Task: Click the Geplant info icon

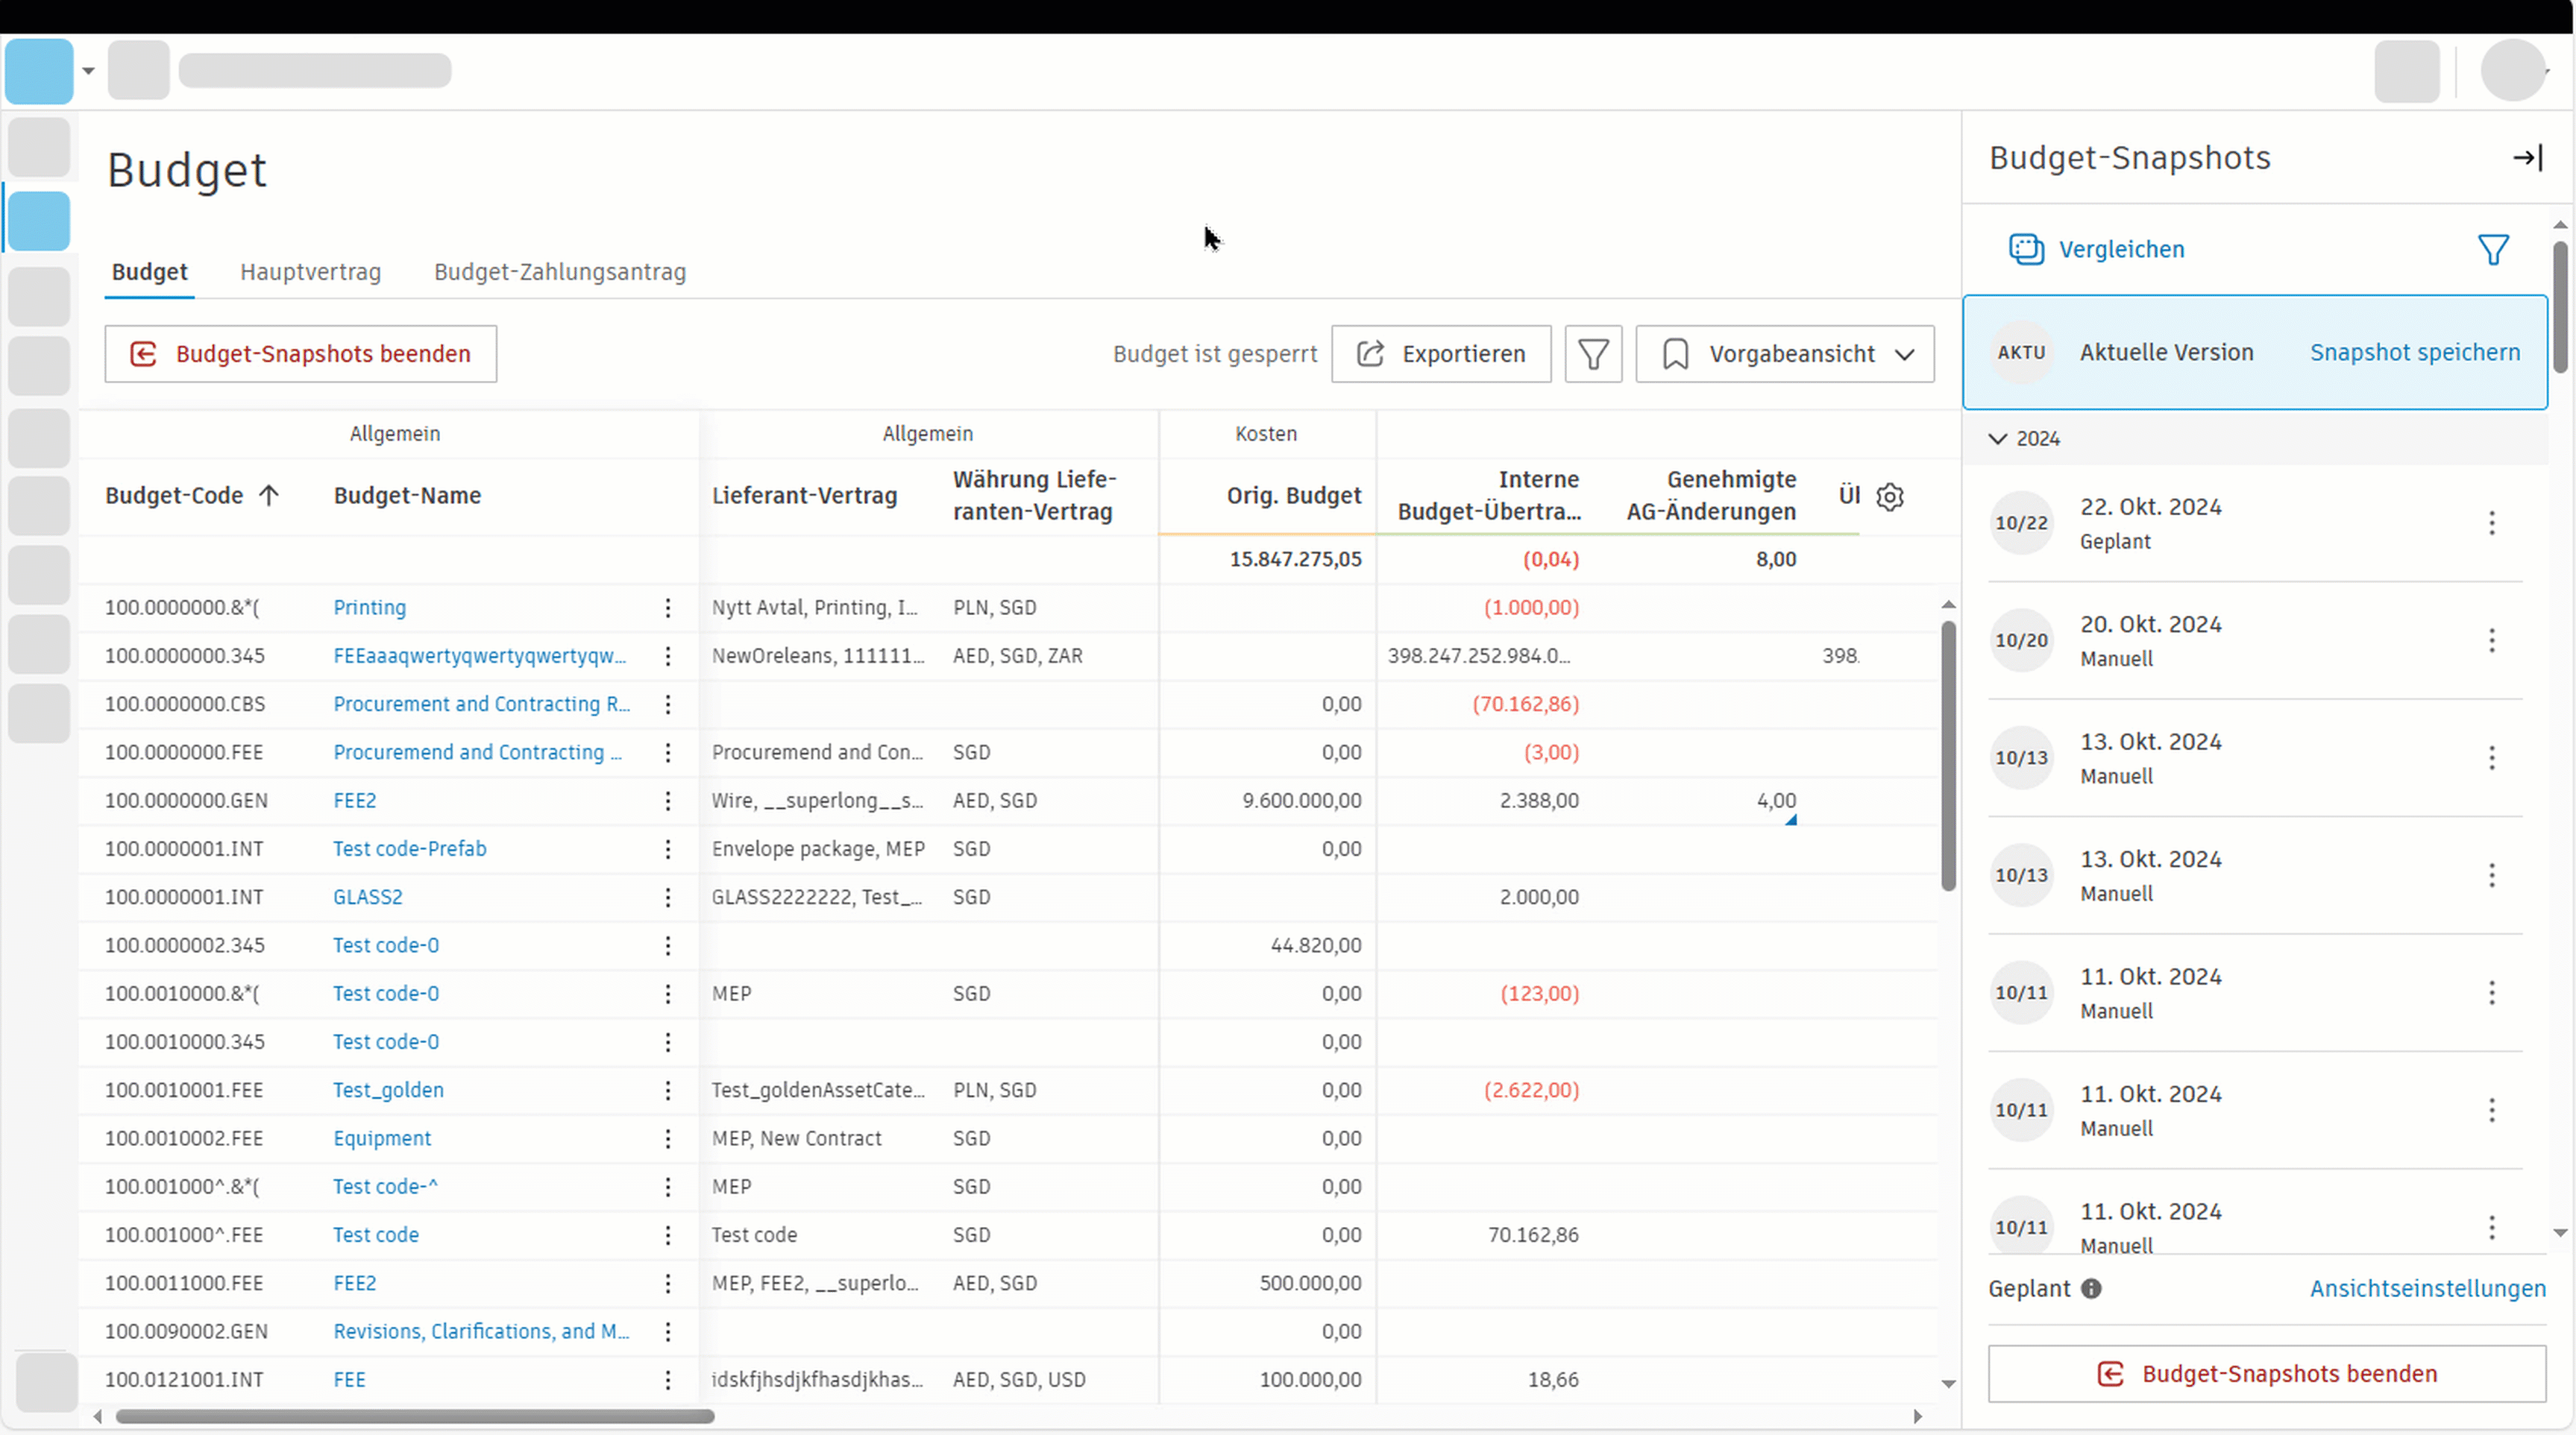Action: (2091, 1289)
